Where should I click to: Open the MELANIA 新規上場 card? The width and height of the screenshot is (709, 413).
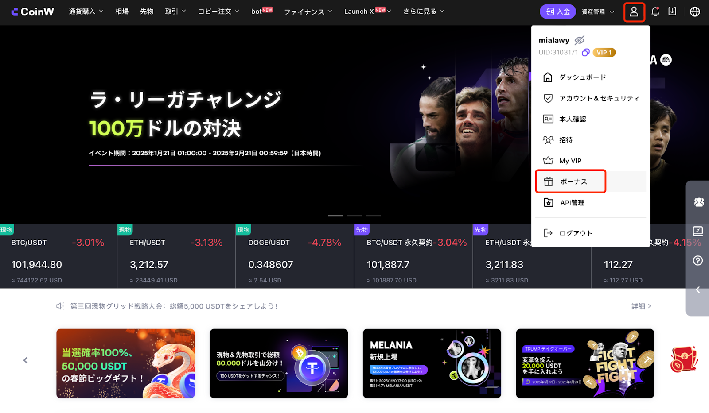pos(432,363)
